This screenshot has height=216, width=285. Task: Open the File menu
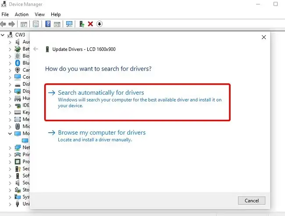point(5,14)
